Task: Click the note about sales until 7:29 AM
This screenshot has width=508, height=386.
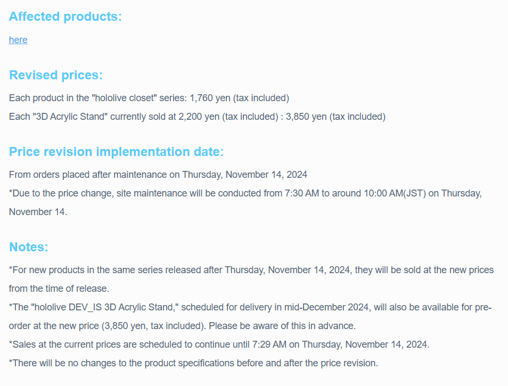Action: [x=219, y=344]
